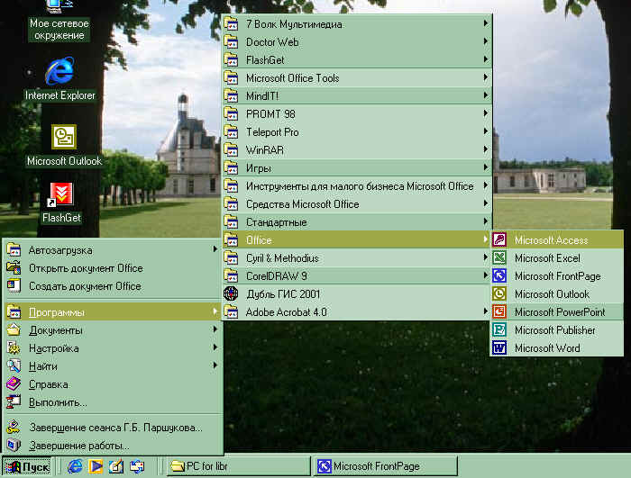Expand the Doctor Web submenu arrow

[x=486, y=41]
